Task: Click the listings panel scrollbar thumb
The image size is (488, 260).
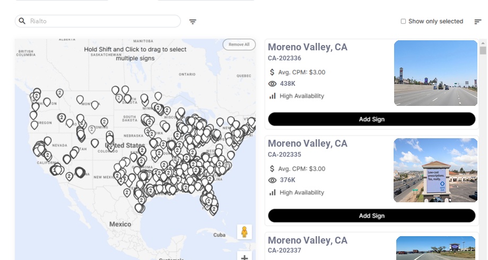Action: click(483, 50)
